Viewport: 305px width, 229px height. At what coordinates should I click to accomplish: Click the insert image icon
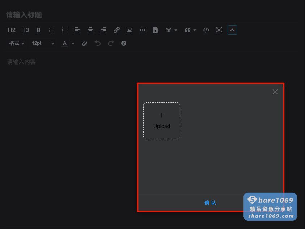(x=130, y=30)
